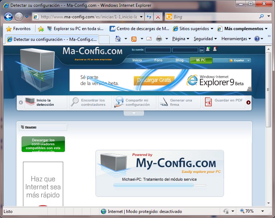This screenshot has width=275, height=218.
Task: Click 'Guardar en PDF' item
Action: click(x=224, y=102)
